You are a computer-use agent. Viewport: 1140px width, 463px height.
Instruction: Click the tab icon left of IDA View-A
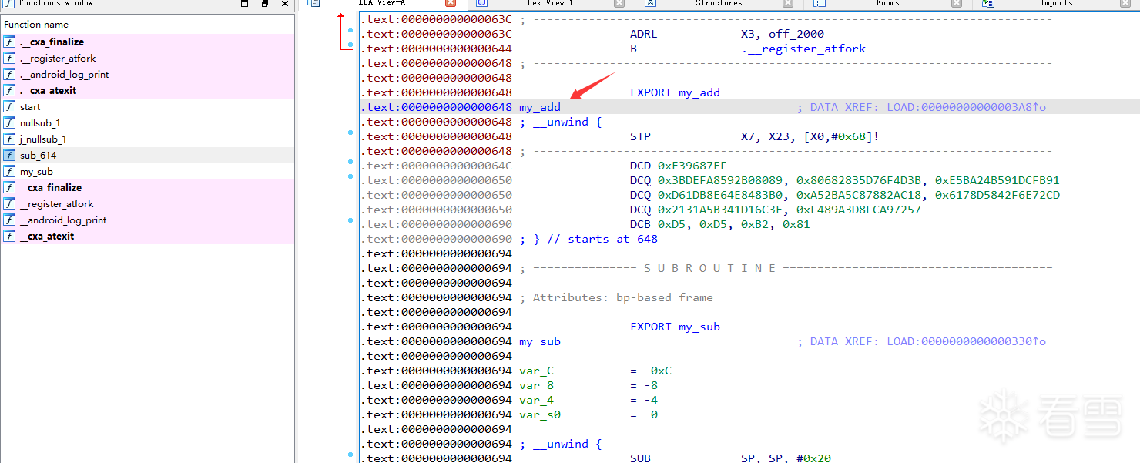pyautogui.click(x=313, y=3)
